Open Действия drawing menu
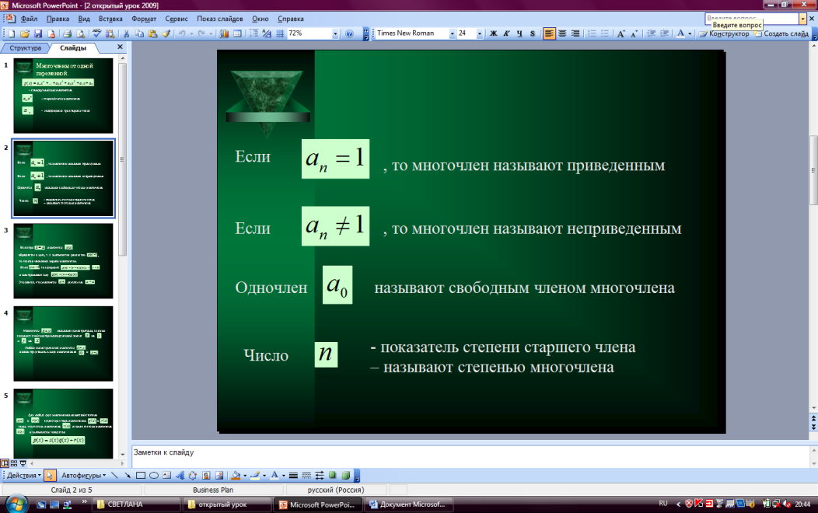The image size is (818, 513). click(x=23, y=476)
